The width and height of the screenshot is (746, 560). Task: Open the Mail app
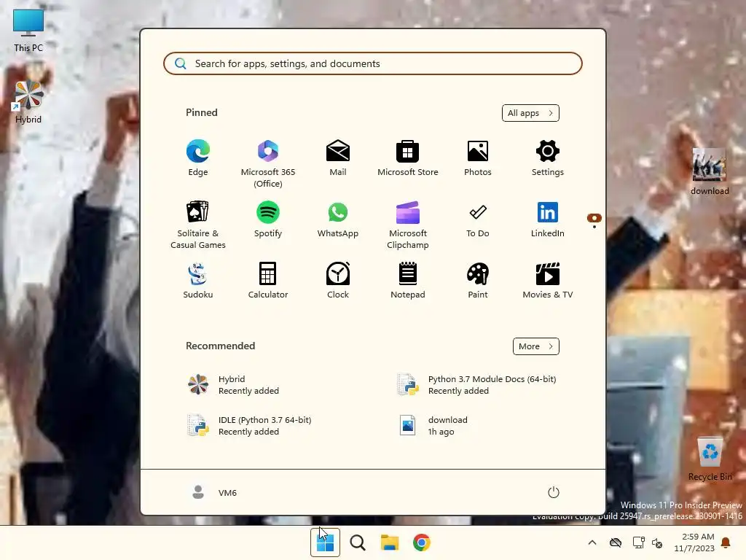pos(338,158)
